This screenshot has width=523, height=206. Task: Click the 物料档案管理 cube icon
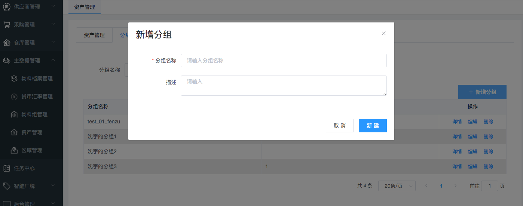pos(14,79)
